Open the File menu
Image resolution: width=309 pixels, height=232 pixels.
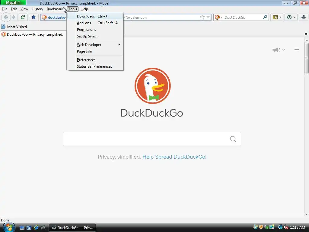[4, 9]
